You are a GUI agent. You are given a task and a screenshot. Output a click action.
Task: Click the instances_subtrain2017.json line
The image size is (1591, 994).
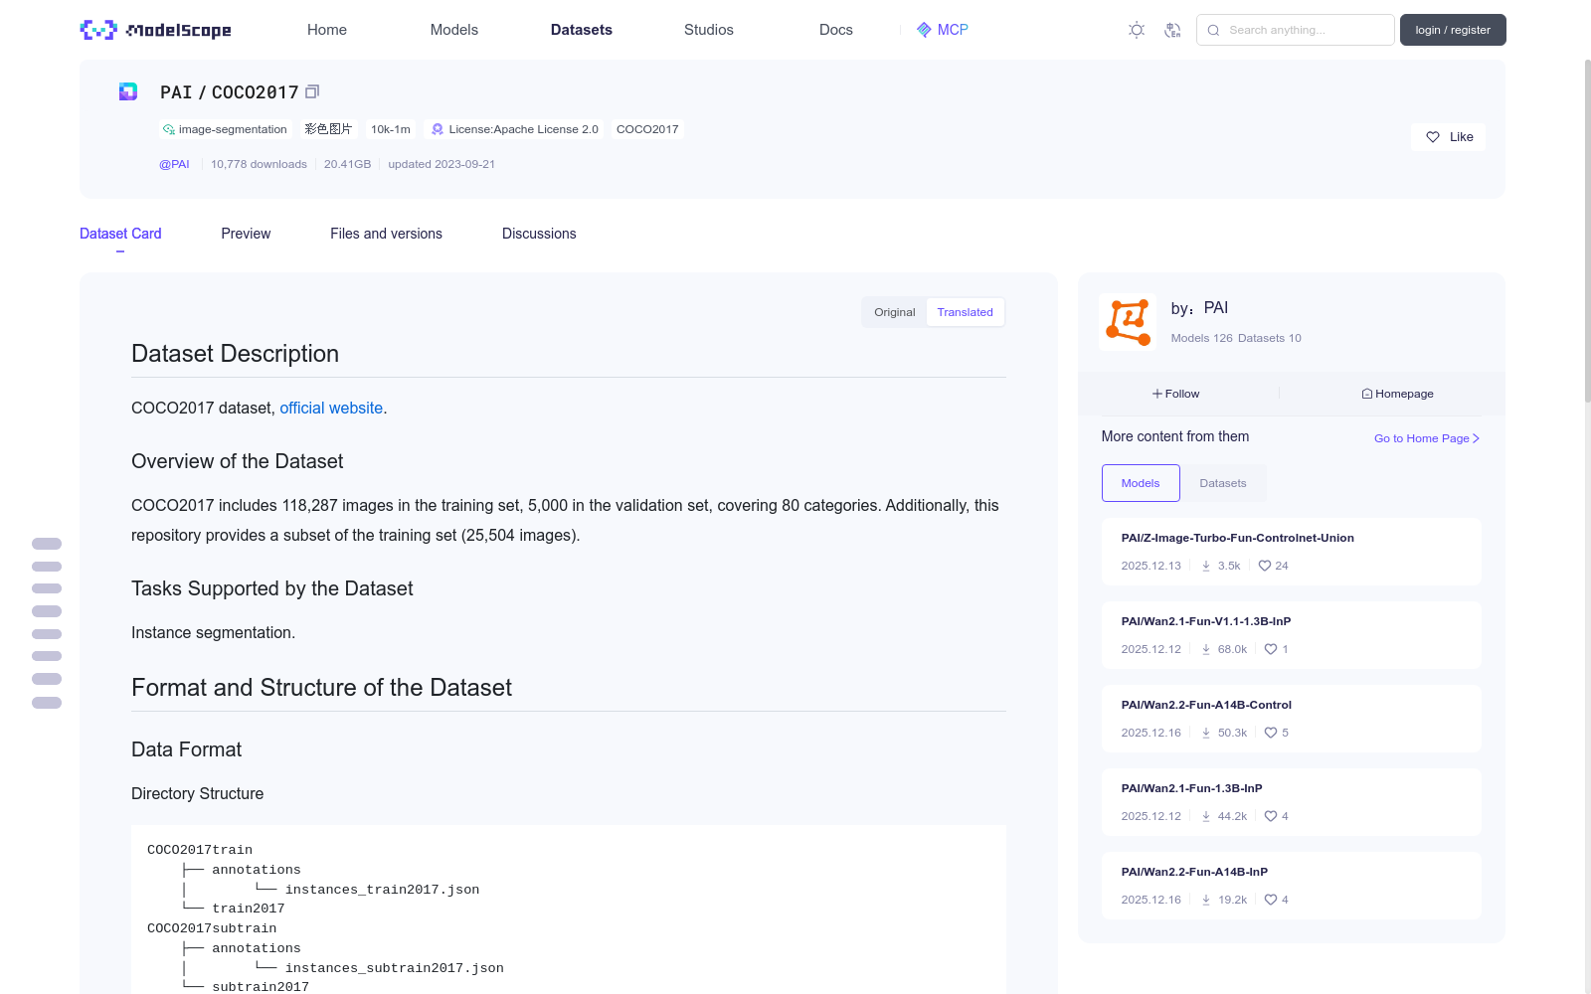(x=395, y=968)
